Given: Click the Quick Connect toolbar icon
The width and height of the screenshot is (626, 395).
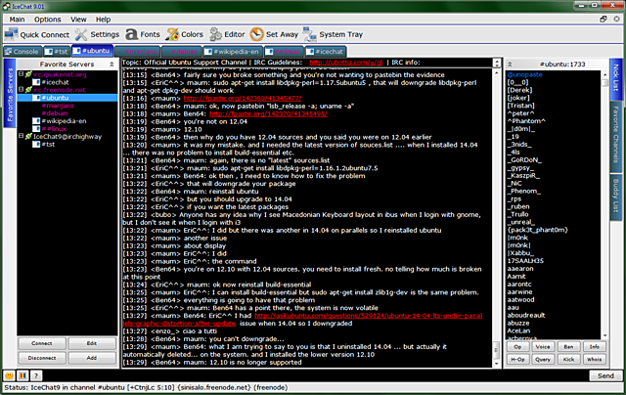Looking at the screenshot, I should (x=37, y=35).
